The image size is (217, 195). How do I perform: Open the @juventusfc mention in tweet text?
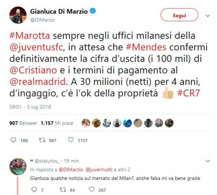[36, 48]
